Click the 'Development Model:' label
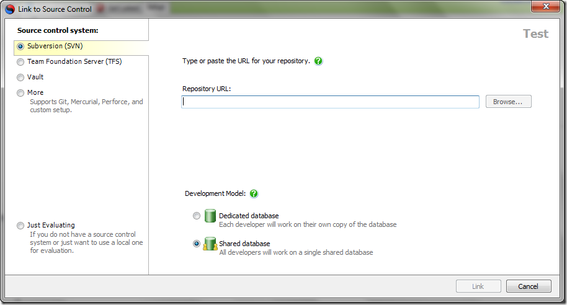Image resolution: width=567 pixels, height=305 pixels. [215, 193]
